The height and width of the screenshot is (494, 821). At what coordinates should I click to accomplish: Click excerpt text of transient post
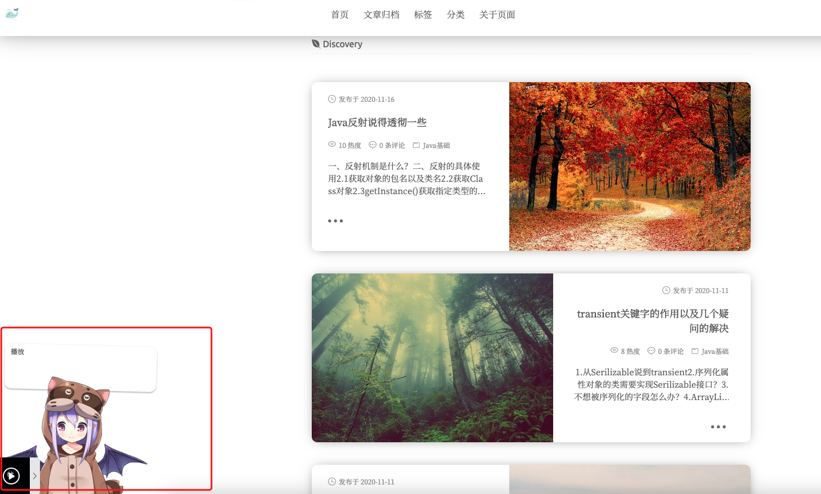(x=652, y=385)
